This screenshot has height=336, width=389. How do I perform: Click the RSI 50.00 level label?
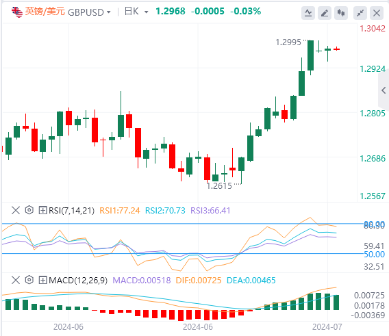pyautogui.click(x=374, y=255)
